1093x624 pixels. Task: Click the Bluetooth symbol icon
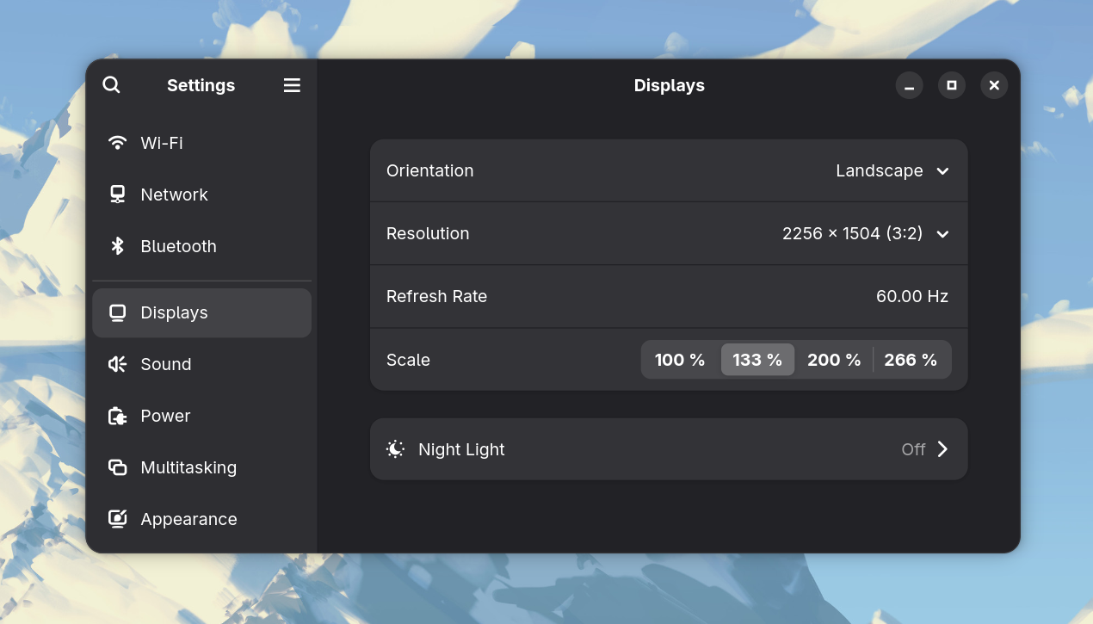click(118, 246)
